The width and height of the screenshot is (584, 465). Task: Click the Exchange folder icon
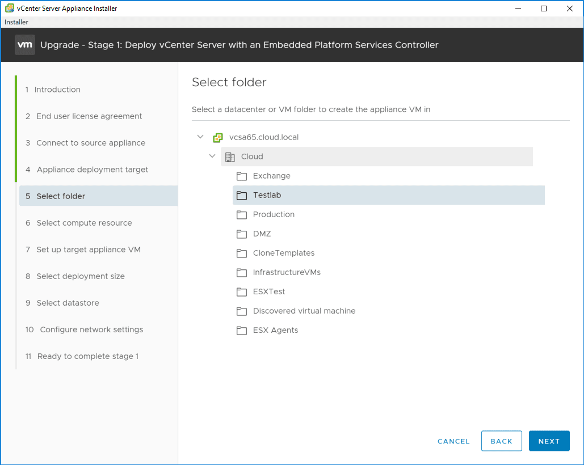pos(242,176)
